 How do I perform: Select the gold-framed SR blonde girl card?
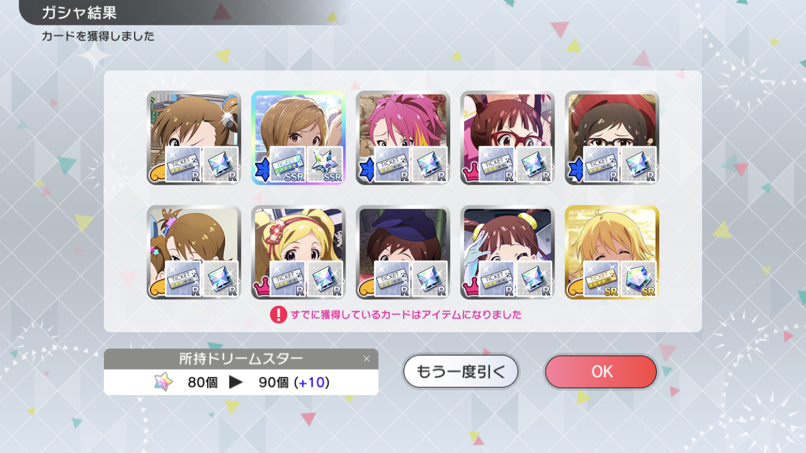click(x=611, y=252)
